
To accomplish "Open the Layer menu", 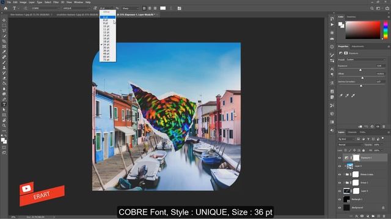I will 32,2.
